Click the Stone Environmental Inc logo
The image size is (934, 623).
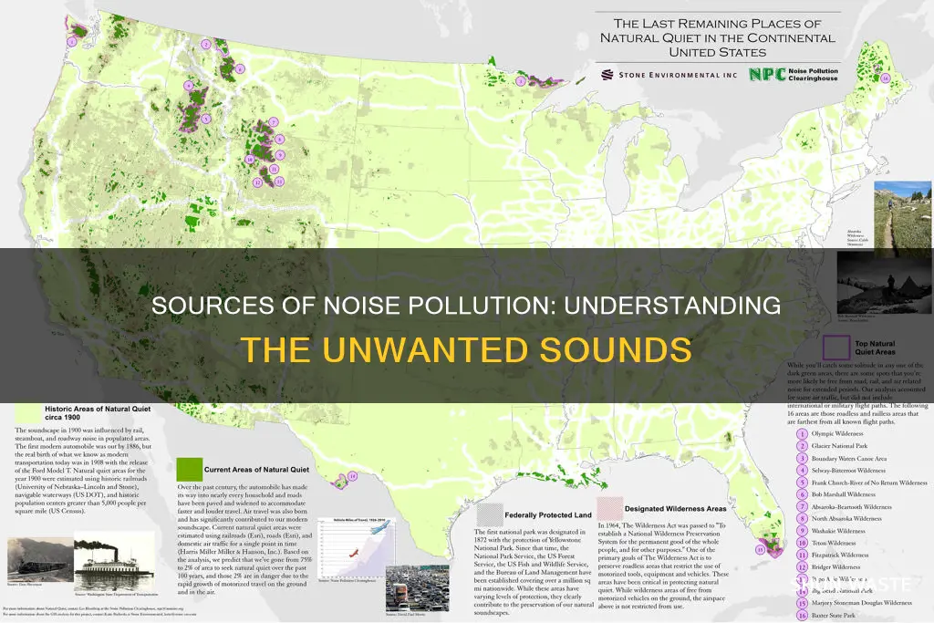pyautogui.click(x=669, y=75)
